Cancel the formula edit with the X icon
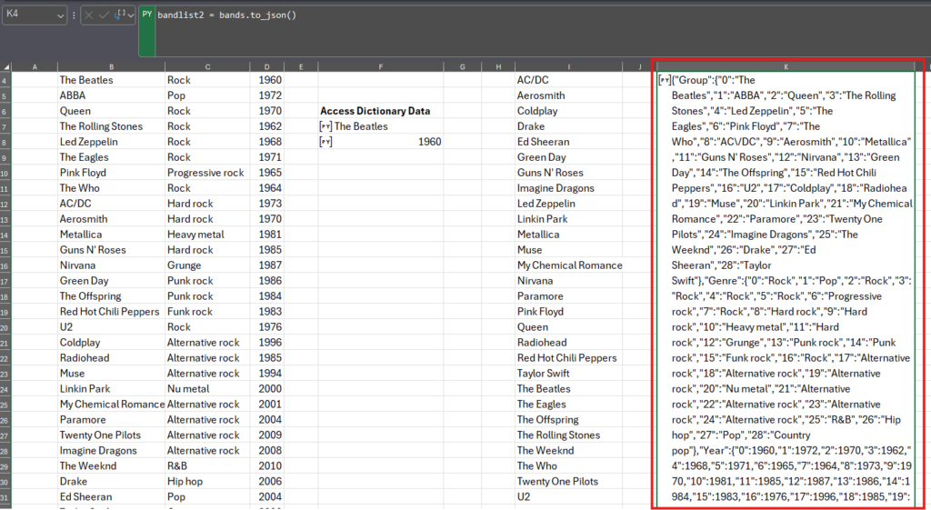The height and width of the screenshot is (510, 931). [89, 15]
